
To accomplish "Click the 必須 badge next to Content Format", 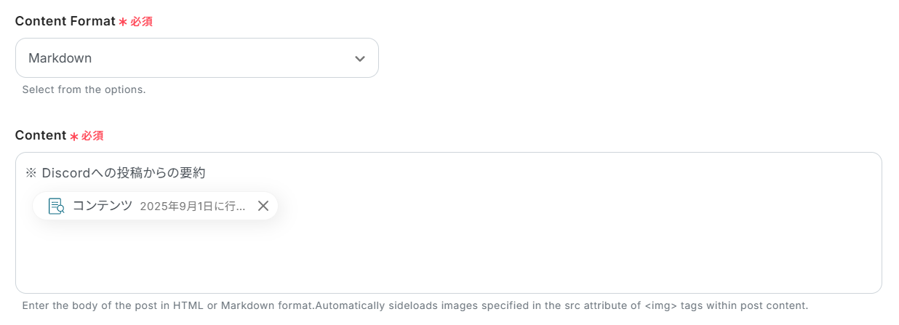I will (141, 22).
